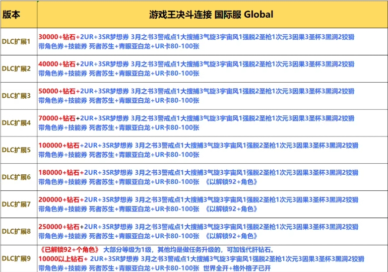The image size is (388, 272).
Task: Click the 版本 header cell
Action: [12, 14]
